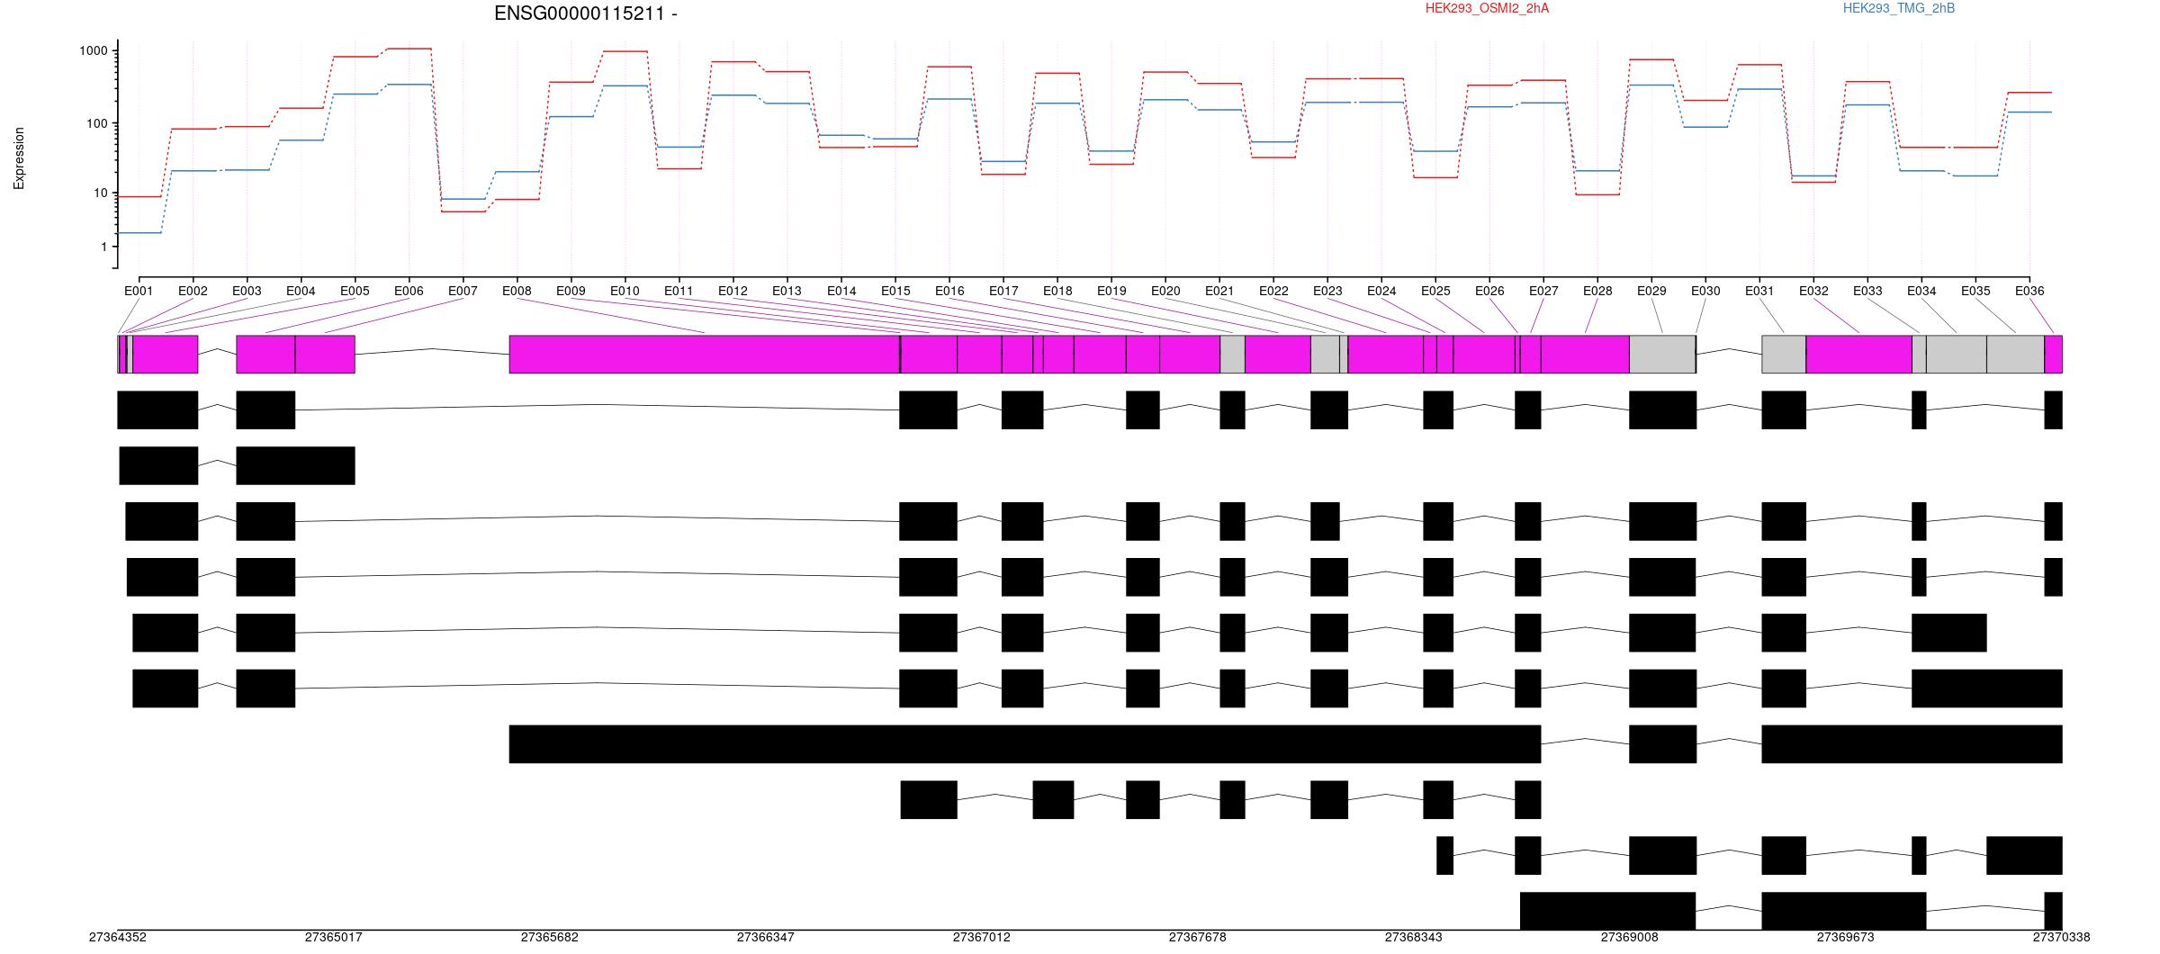This screenshot has width=2160, height=954.
Task: Click the exon label E028
Action: click(1597, 291)
